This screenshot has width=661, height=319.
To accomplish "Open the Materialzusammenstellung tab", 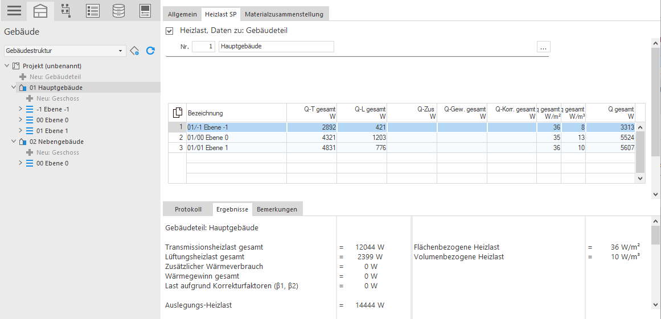I will [x=284, y=14].
